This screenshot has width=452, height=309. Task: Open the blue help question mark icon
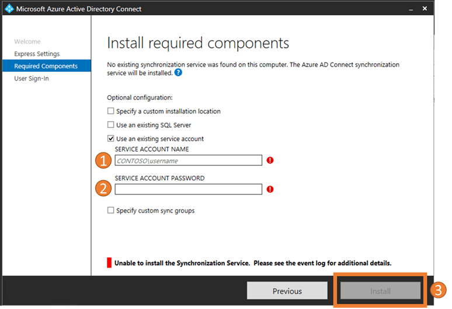coord(179,72)
